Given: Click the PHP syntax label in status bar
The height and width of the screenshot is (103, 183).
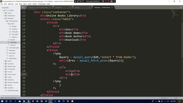Looking at the screenshot, I should click(x=176, y=98).
